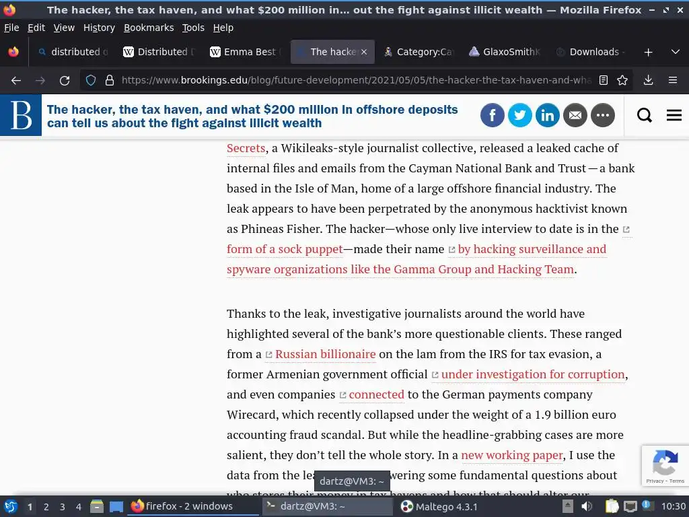Open 'by hacking surveillance and' link
Viewport: 689px width, 517px height.
coord(532,249)
